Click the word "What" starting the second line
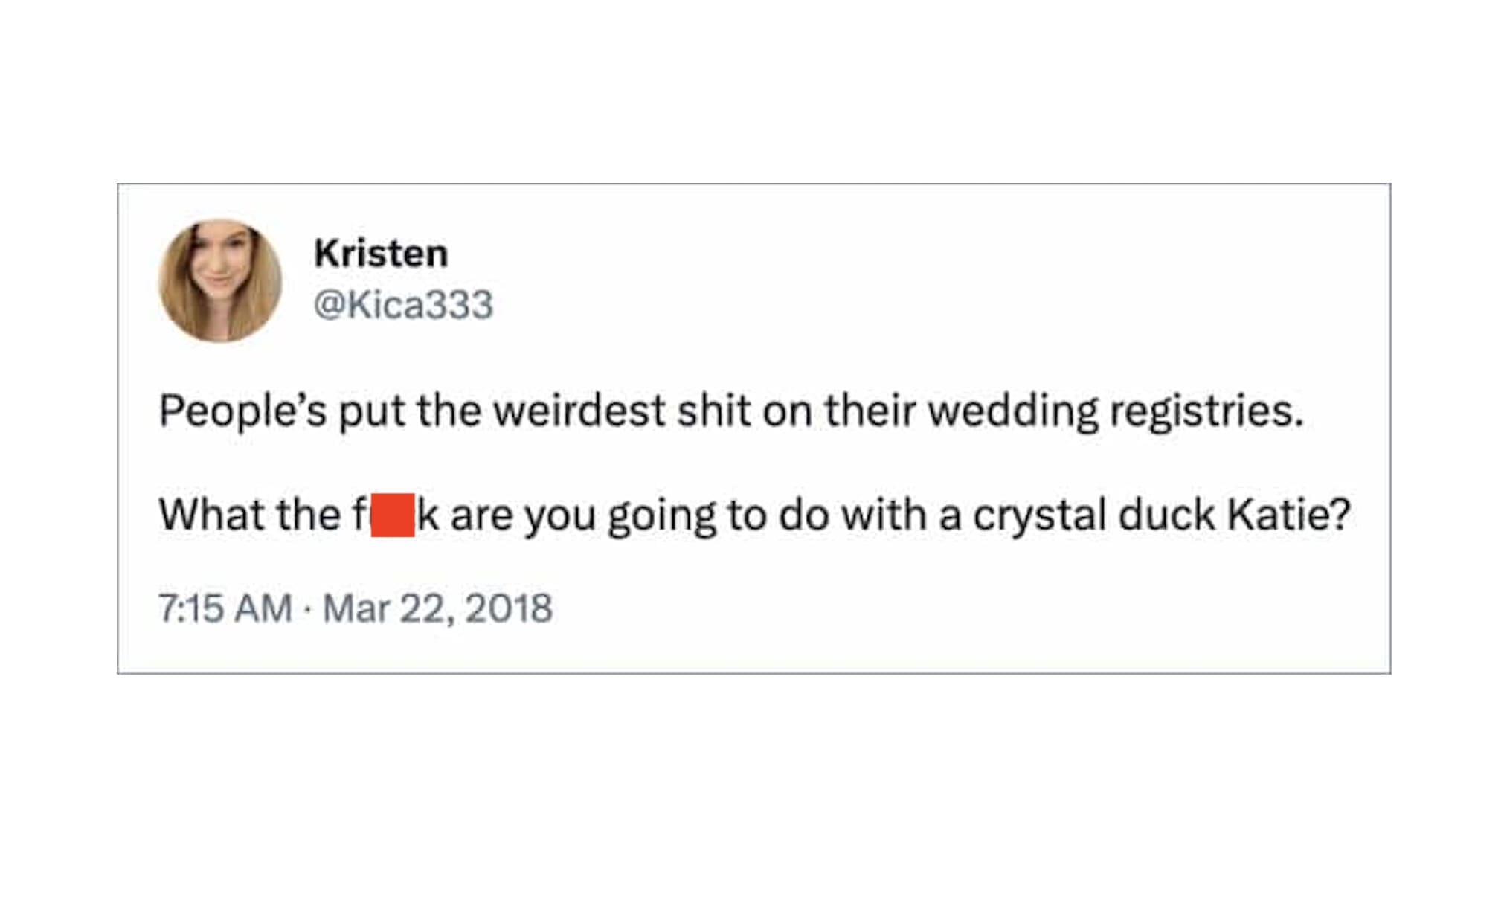Screen dimensions: 1504x900 pos(212,515)
